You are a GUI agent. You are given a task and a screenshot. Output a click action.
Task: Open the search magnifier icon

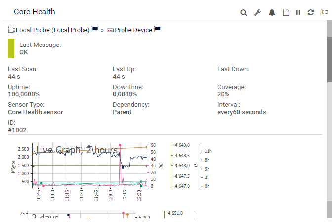pyautogui.click(x=244, y=13)
